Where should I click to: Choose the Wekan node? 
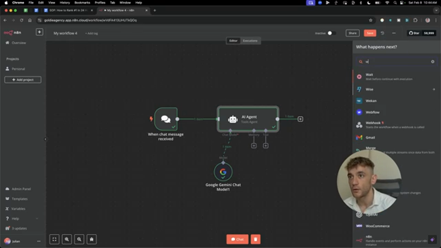click(x=396, y=101)
